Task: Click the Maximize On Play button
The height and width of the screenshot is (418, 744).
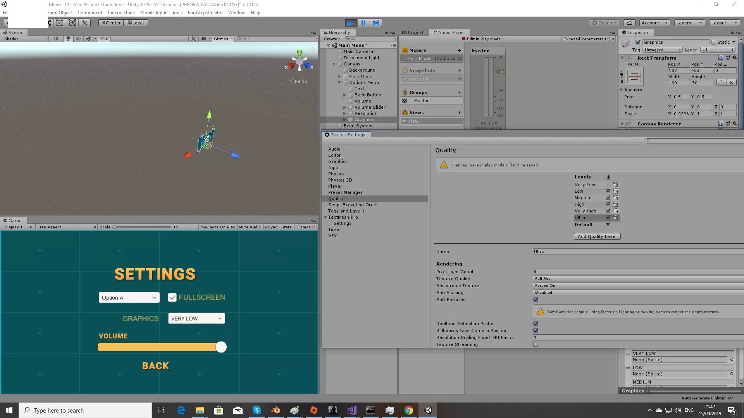Action: click(x=217, y=227)
